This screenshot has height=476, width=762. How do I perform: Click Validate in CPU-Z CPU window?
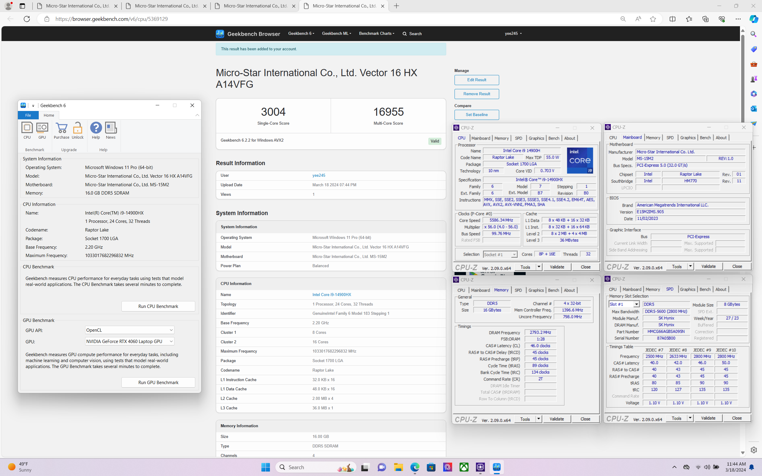[x=557, y=267]
